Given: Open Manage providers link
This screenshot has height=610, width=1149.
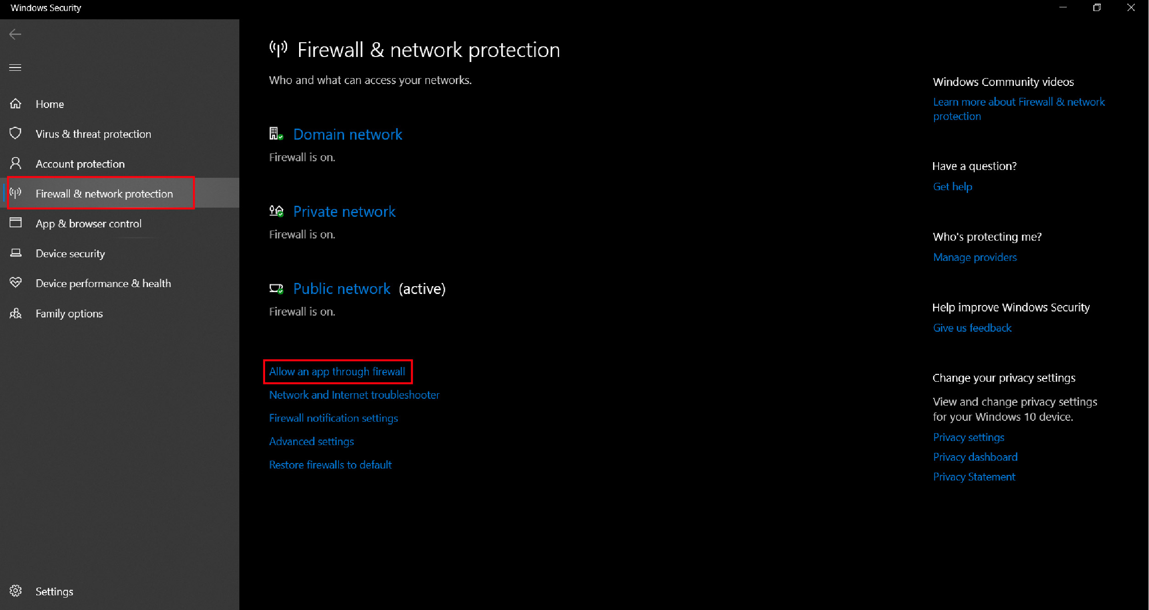Looking at the screenshot, I should pyautogui.click(x=975, y=258).
